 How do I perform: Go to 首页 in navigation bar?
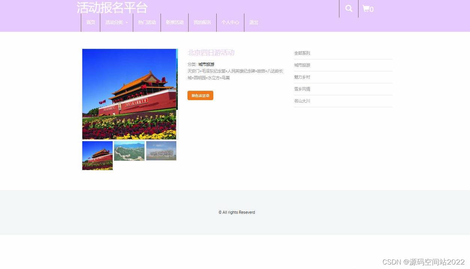pyautogui.click(x=91, y=22)
